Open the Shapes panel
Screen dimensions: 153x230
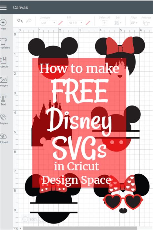point(3,117)
